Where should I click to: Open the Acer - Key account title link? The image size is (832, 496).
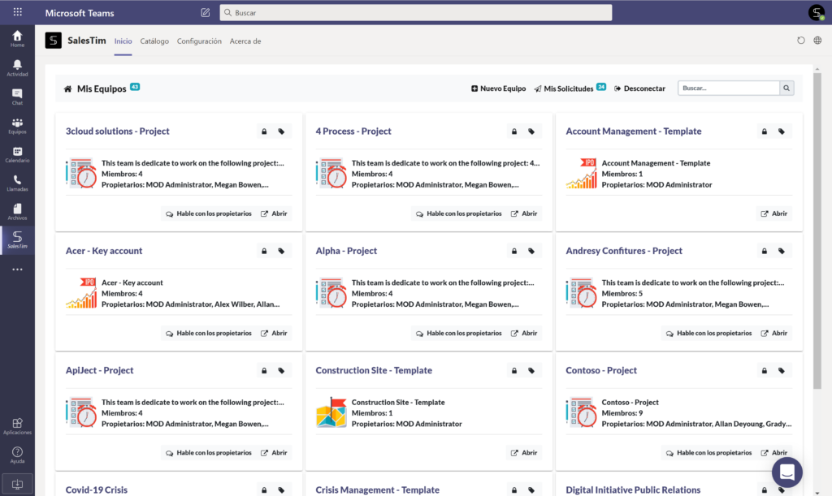point(104,251)
